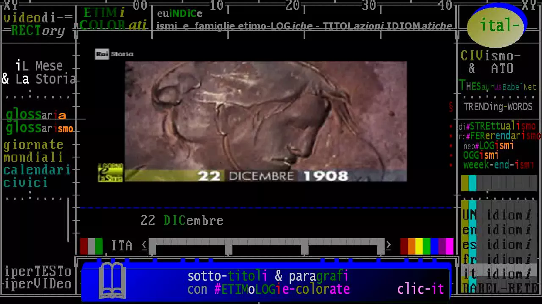Pick the dark red rainbow swatch
This screenshot has width=542, height=304.
[x=404, y=247]
